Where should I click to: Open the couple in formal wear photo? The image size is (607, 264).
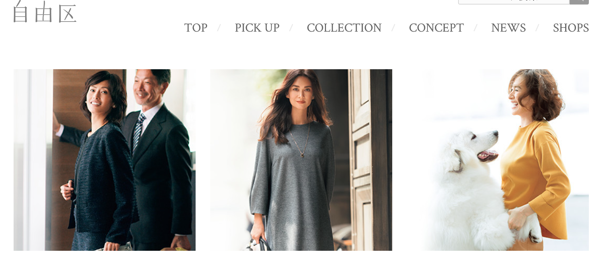point(105,160)
